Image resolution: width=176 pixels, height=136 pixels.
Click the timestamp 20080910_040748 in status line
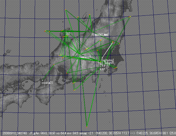pos(15,133)
